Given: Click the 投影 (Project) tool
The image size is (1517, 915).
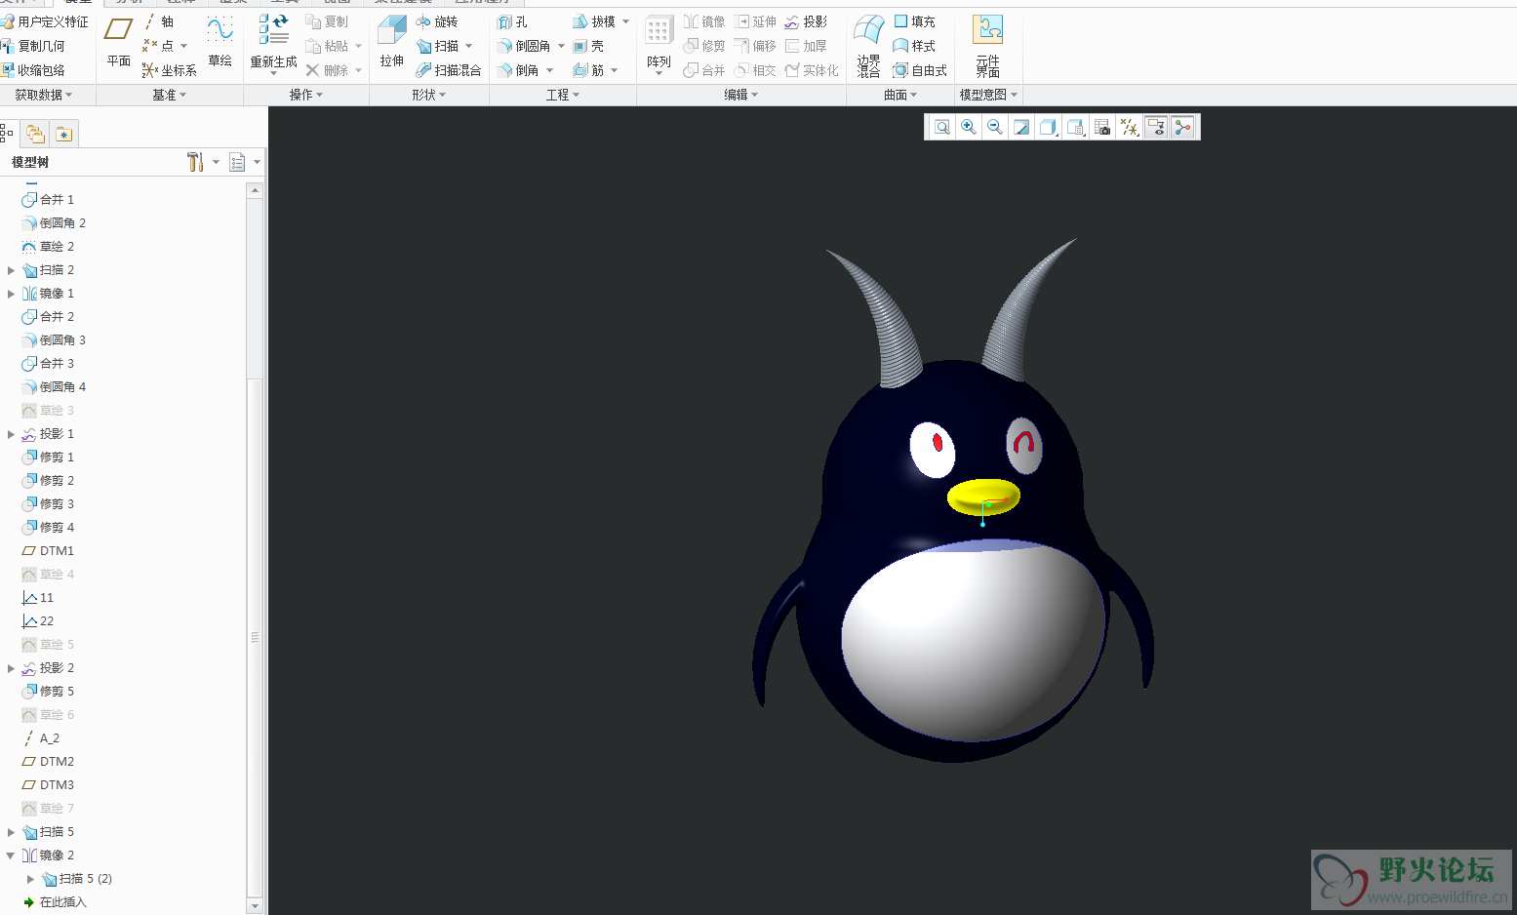Looking at the screenshot, I should (806, 21).
